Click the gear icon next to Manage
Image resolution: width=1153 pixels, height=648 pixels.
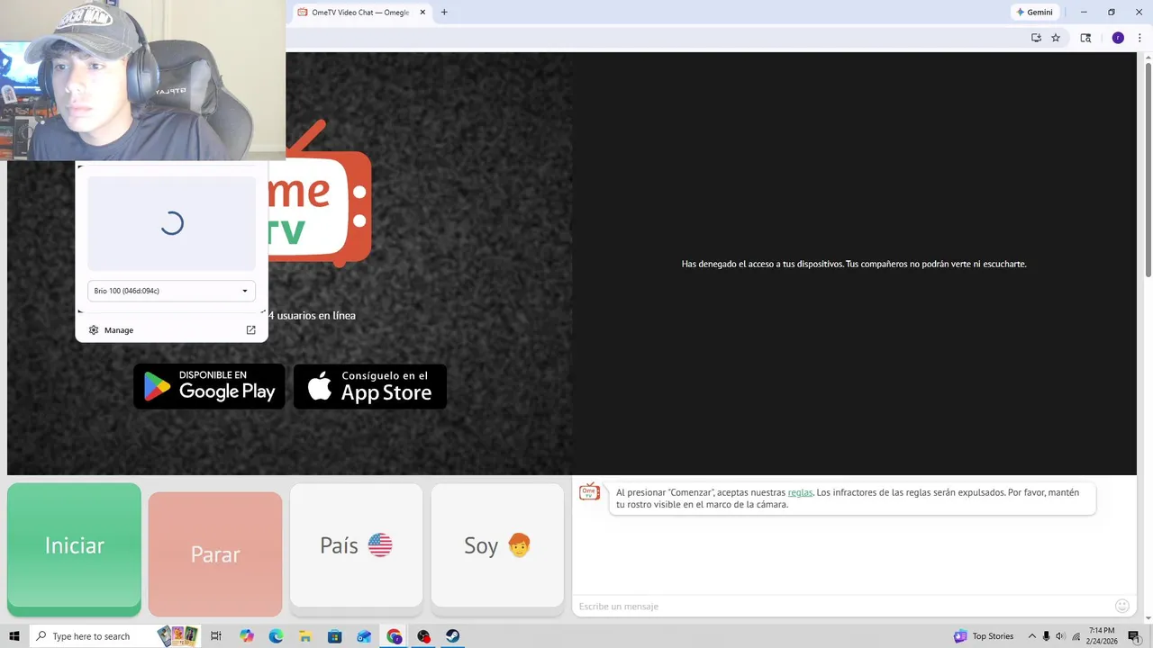(x=94, y=330)
